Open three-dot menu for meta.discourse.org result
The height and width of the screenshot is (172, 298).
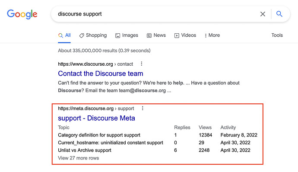click(x=143, y=108)
